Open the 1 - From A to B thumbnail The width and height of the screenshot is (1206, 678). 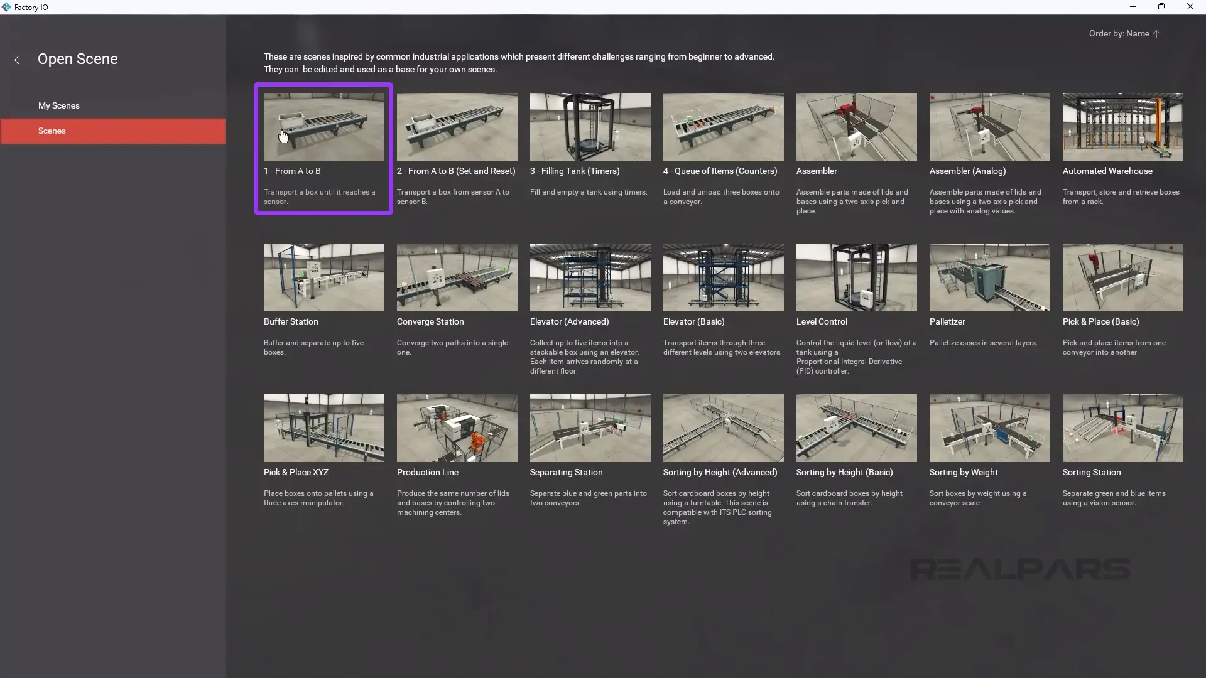pos(323,127)
